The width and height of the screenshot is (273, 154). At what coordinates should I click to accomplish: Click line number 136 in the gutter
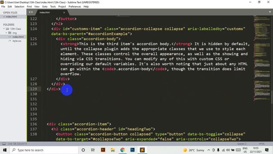pos(34,124)
